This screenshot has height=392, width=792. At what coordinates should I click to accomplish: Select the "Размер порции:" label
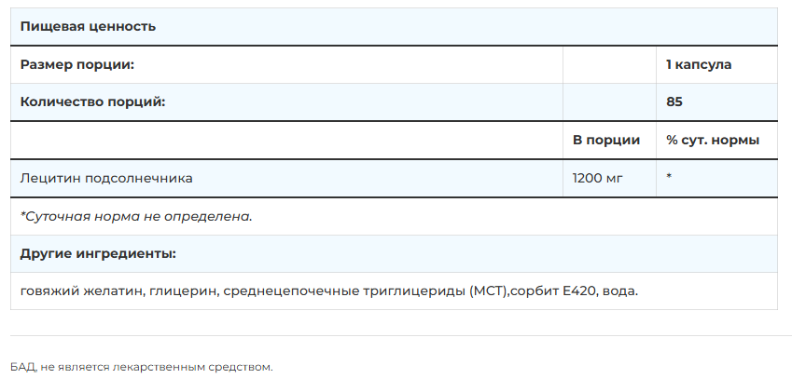77,64
